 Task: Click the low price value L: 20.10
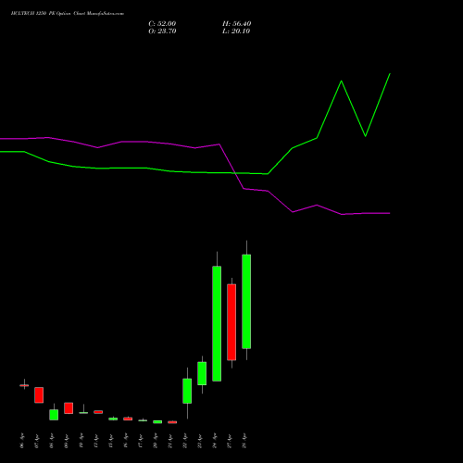(236, 31)
